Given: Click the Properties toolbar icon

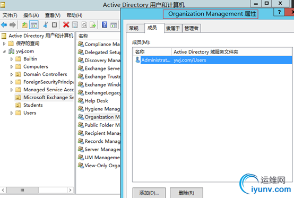Looking at the screenshot, I should [75, 25].
